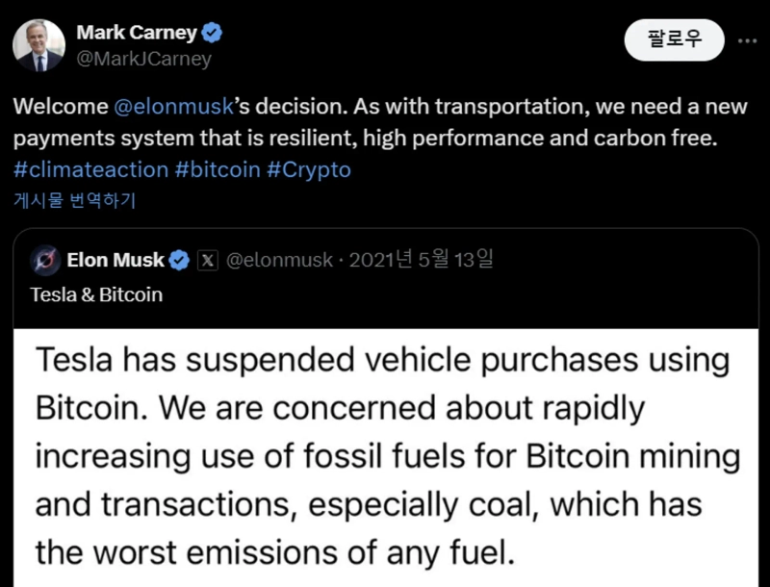This screenshot has width=770, height=587.
Task: Open the three-dot more options menu
Action: [x=747, y=40]
